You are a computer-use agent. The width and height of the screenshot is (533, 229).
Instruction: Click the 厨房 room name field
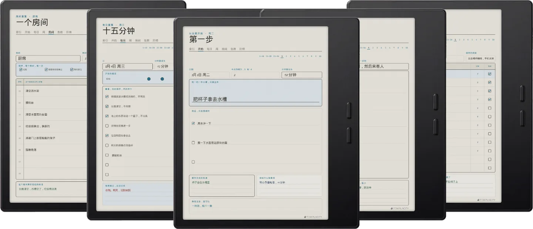point(48,58)
